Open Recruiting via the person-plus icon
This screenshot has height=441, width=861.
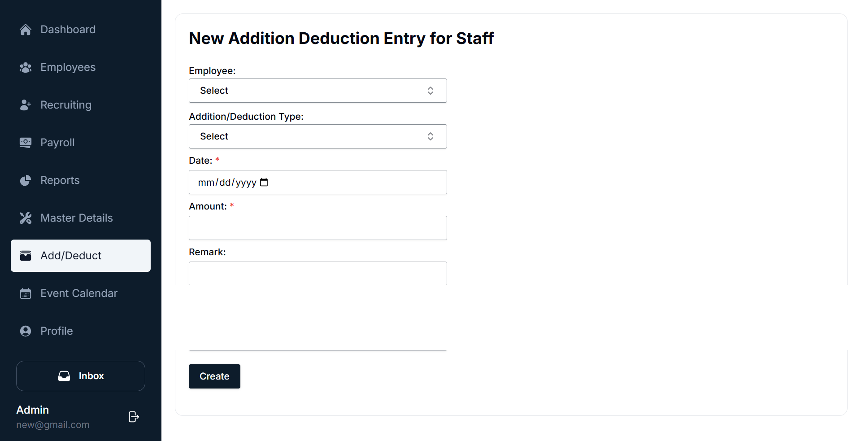click(x=26, y=105)
